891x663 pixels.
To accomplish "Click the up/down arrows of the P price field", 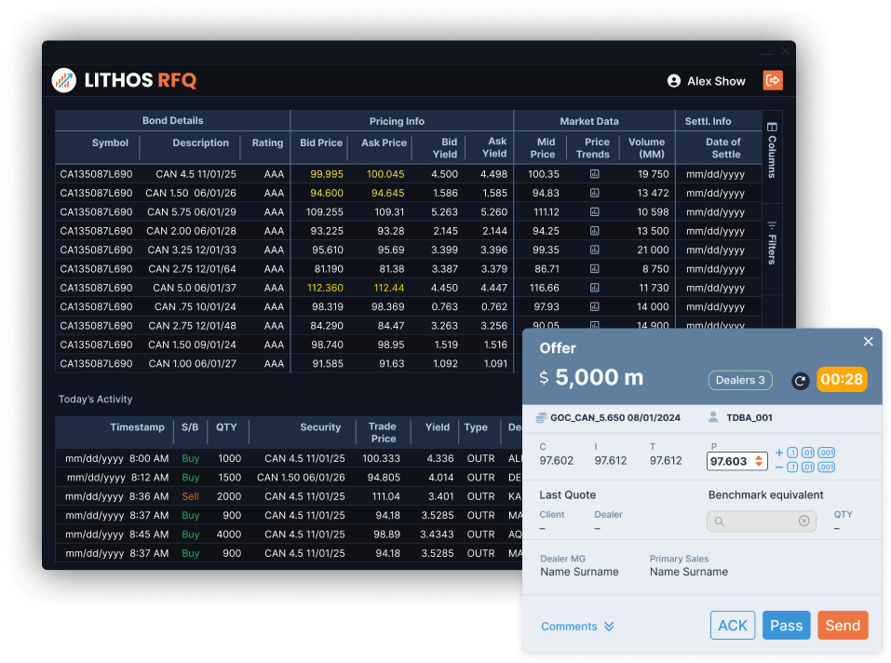I will pos(759,461).
